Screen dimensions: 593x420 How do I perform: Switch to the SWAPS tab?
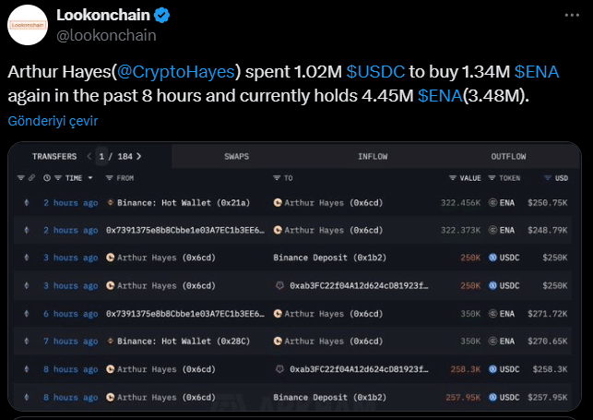pyautogui.click(x=236, y=157)
